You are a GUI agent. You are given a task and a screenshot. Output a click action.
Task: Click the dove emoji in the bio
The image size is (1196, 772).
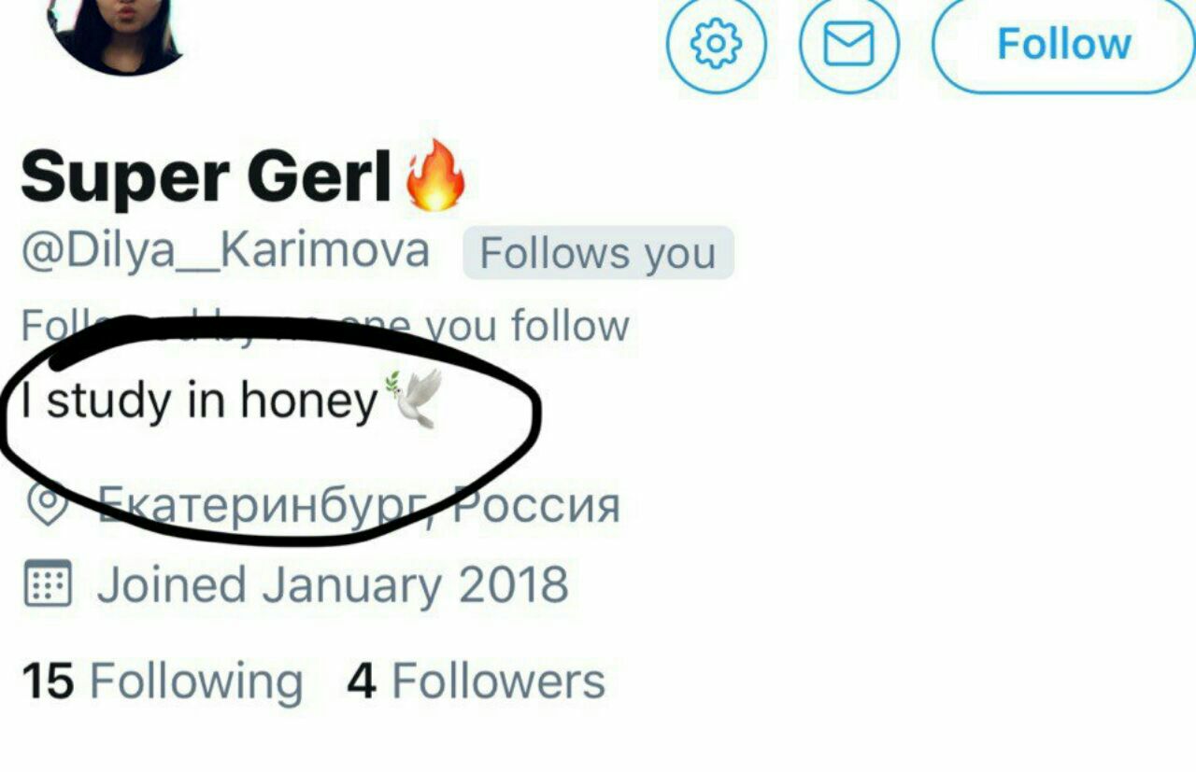pyautogui.click(x=413, y=399)
